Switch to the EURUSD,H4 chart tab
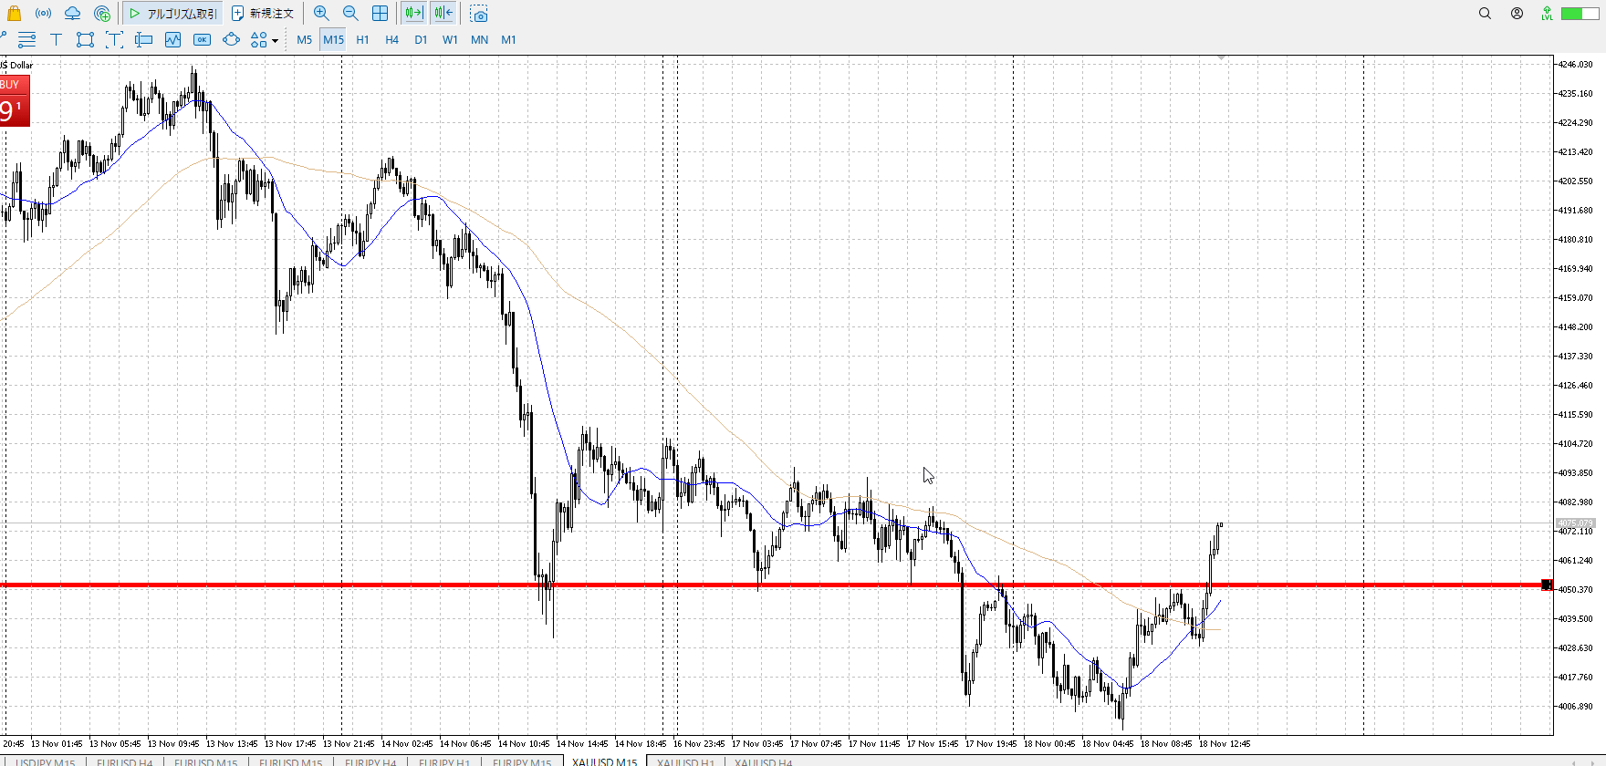 (x=124, y=761)
